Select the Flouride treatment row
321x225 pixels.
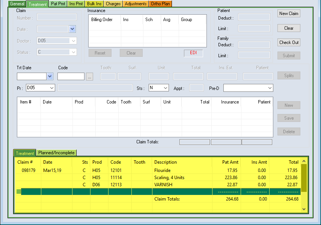162,170
